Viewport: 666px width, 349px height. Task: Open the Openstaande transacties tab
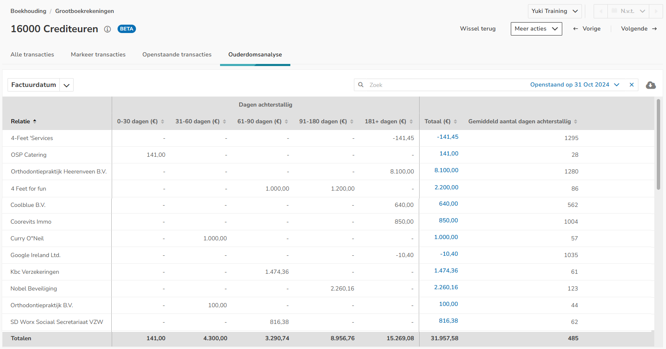[177, 55]
